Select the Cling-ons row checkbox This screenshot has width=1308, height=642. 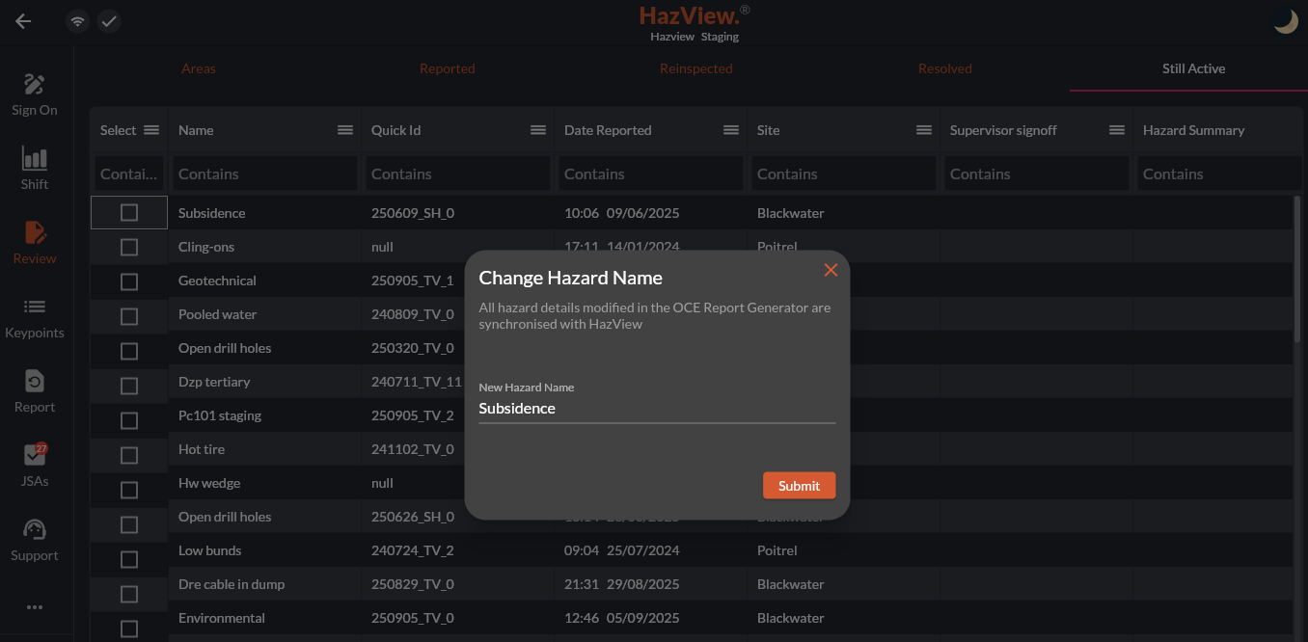tap(129, 248)
